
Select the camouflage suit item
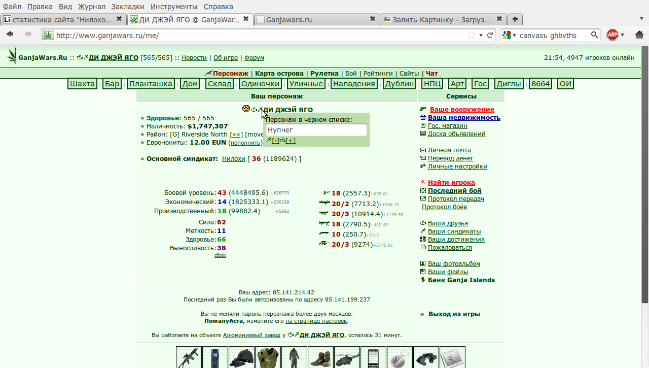294,357
